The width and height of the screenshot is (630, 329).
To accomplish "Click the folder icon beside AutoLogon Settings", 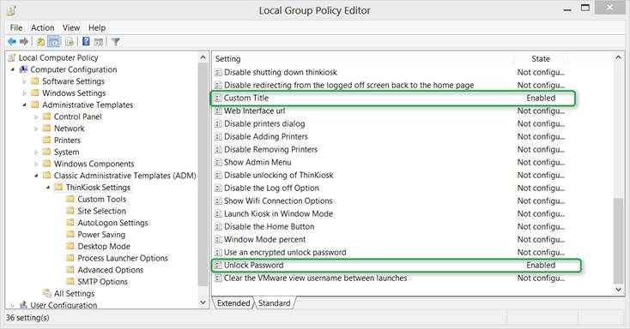I will pos(70,223).
